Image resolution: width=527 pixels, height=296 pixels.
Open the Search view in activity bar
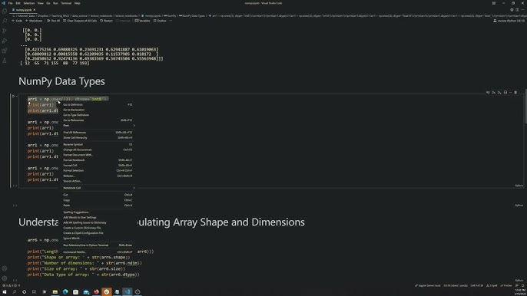(5, 21)
